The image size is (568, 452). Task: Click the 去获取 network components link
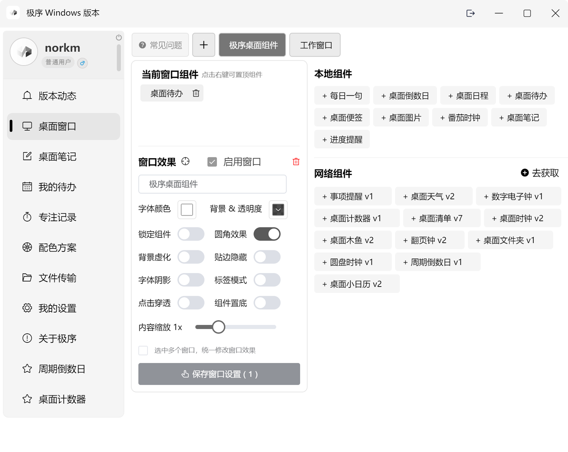click(540, 173)
